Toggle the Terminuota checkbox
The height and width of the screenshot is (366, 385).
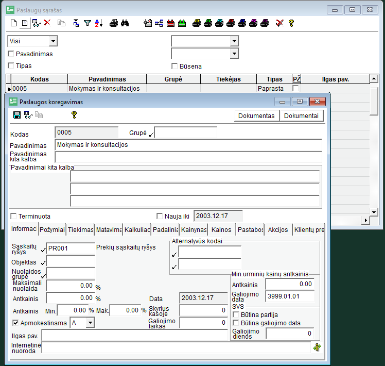[13, 216]
